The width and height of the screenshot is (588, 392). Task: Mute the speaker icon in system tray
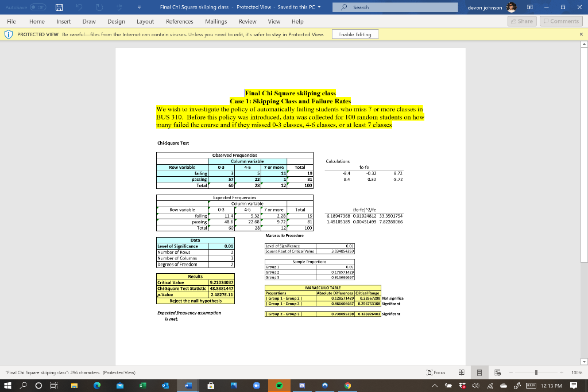475,385
